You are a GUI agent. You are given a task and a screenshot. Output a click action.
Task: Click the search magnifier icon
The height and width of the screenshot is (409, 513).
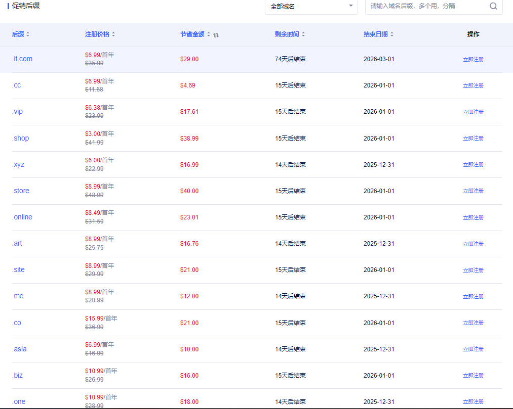(493, 6)
